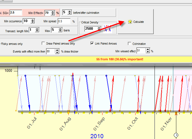Screen dimensions: 192x139
Task: Select the Risky arrows only option
Action: point(1,44)
